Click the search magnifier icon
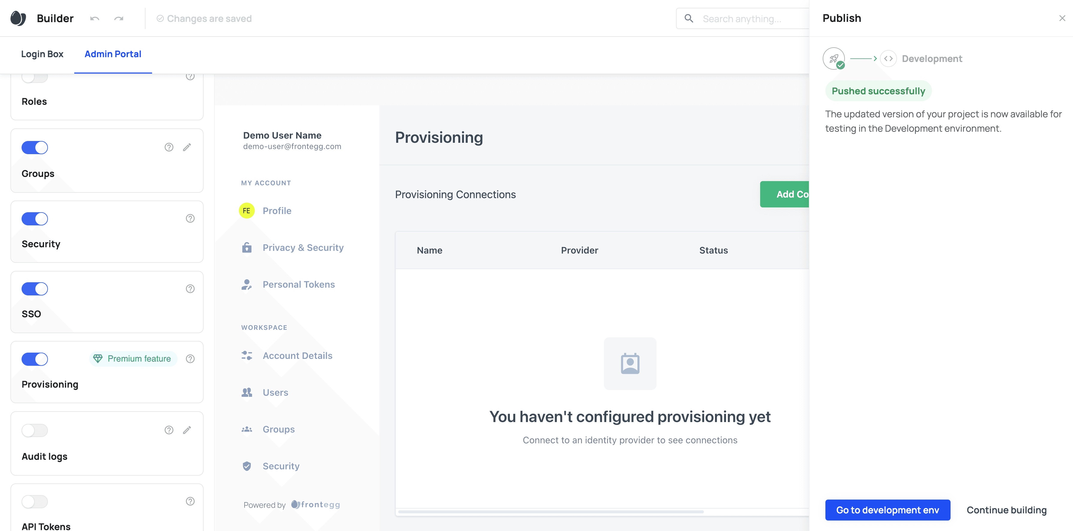The image size is (1073, 531). tap(689, 18)
